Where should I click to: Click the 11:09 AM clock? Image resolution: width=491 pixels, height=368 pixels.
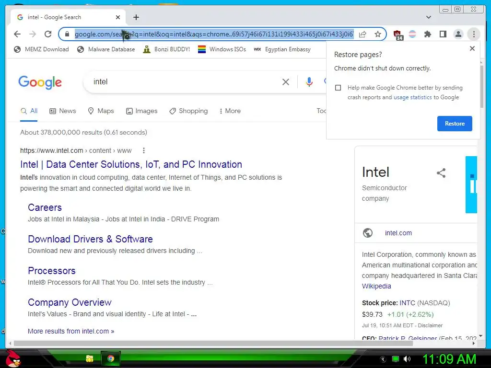(449, 359)
